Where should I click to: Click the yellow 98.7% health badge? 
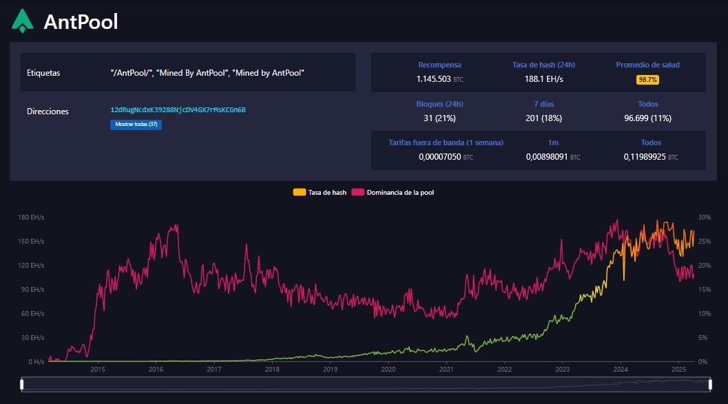[647, 80]
